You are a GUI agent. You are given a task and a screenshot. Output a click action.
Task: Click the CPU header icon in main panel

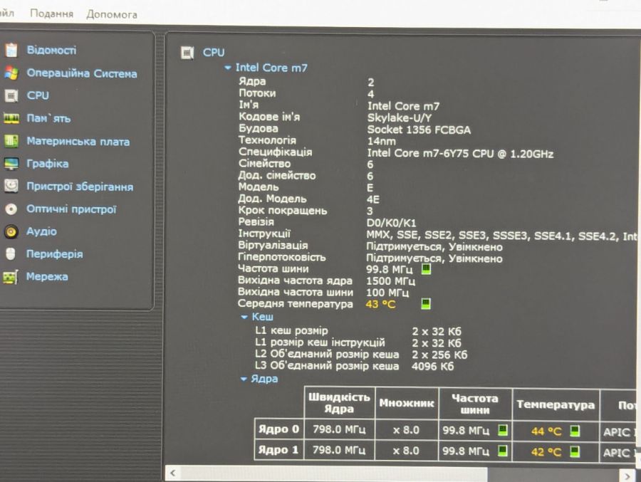click(187, 53)
